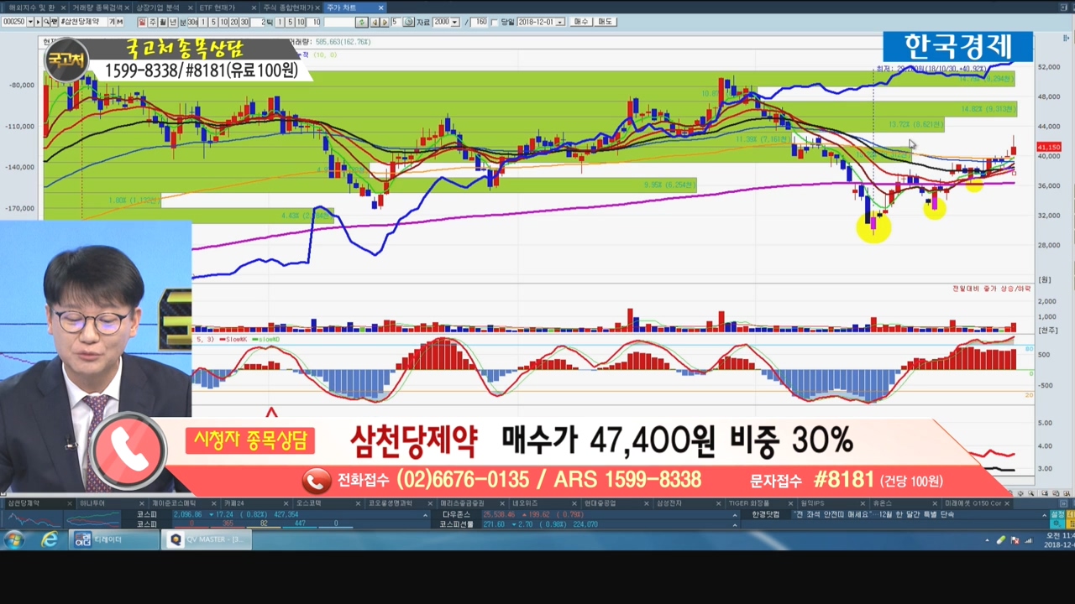The height and width of the screenshot is (604, 1075).
Task: Click the 매수 buy button
Action: pyautogui.click(x=581, y=22)
